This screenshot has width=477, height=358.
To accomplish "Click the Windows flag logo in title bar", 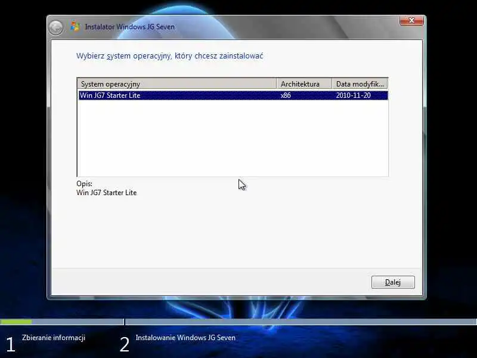I will click(75, 26).
